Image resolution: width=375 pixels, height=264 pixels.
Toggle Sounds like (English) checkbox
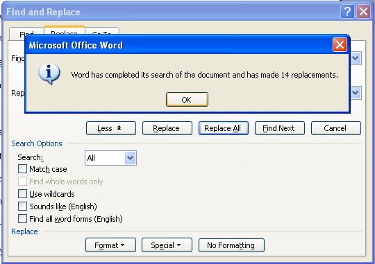click(x=22, y=206)
